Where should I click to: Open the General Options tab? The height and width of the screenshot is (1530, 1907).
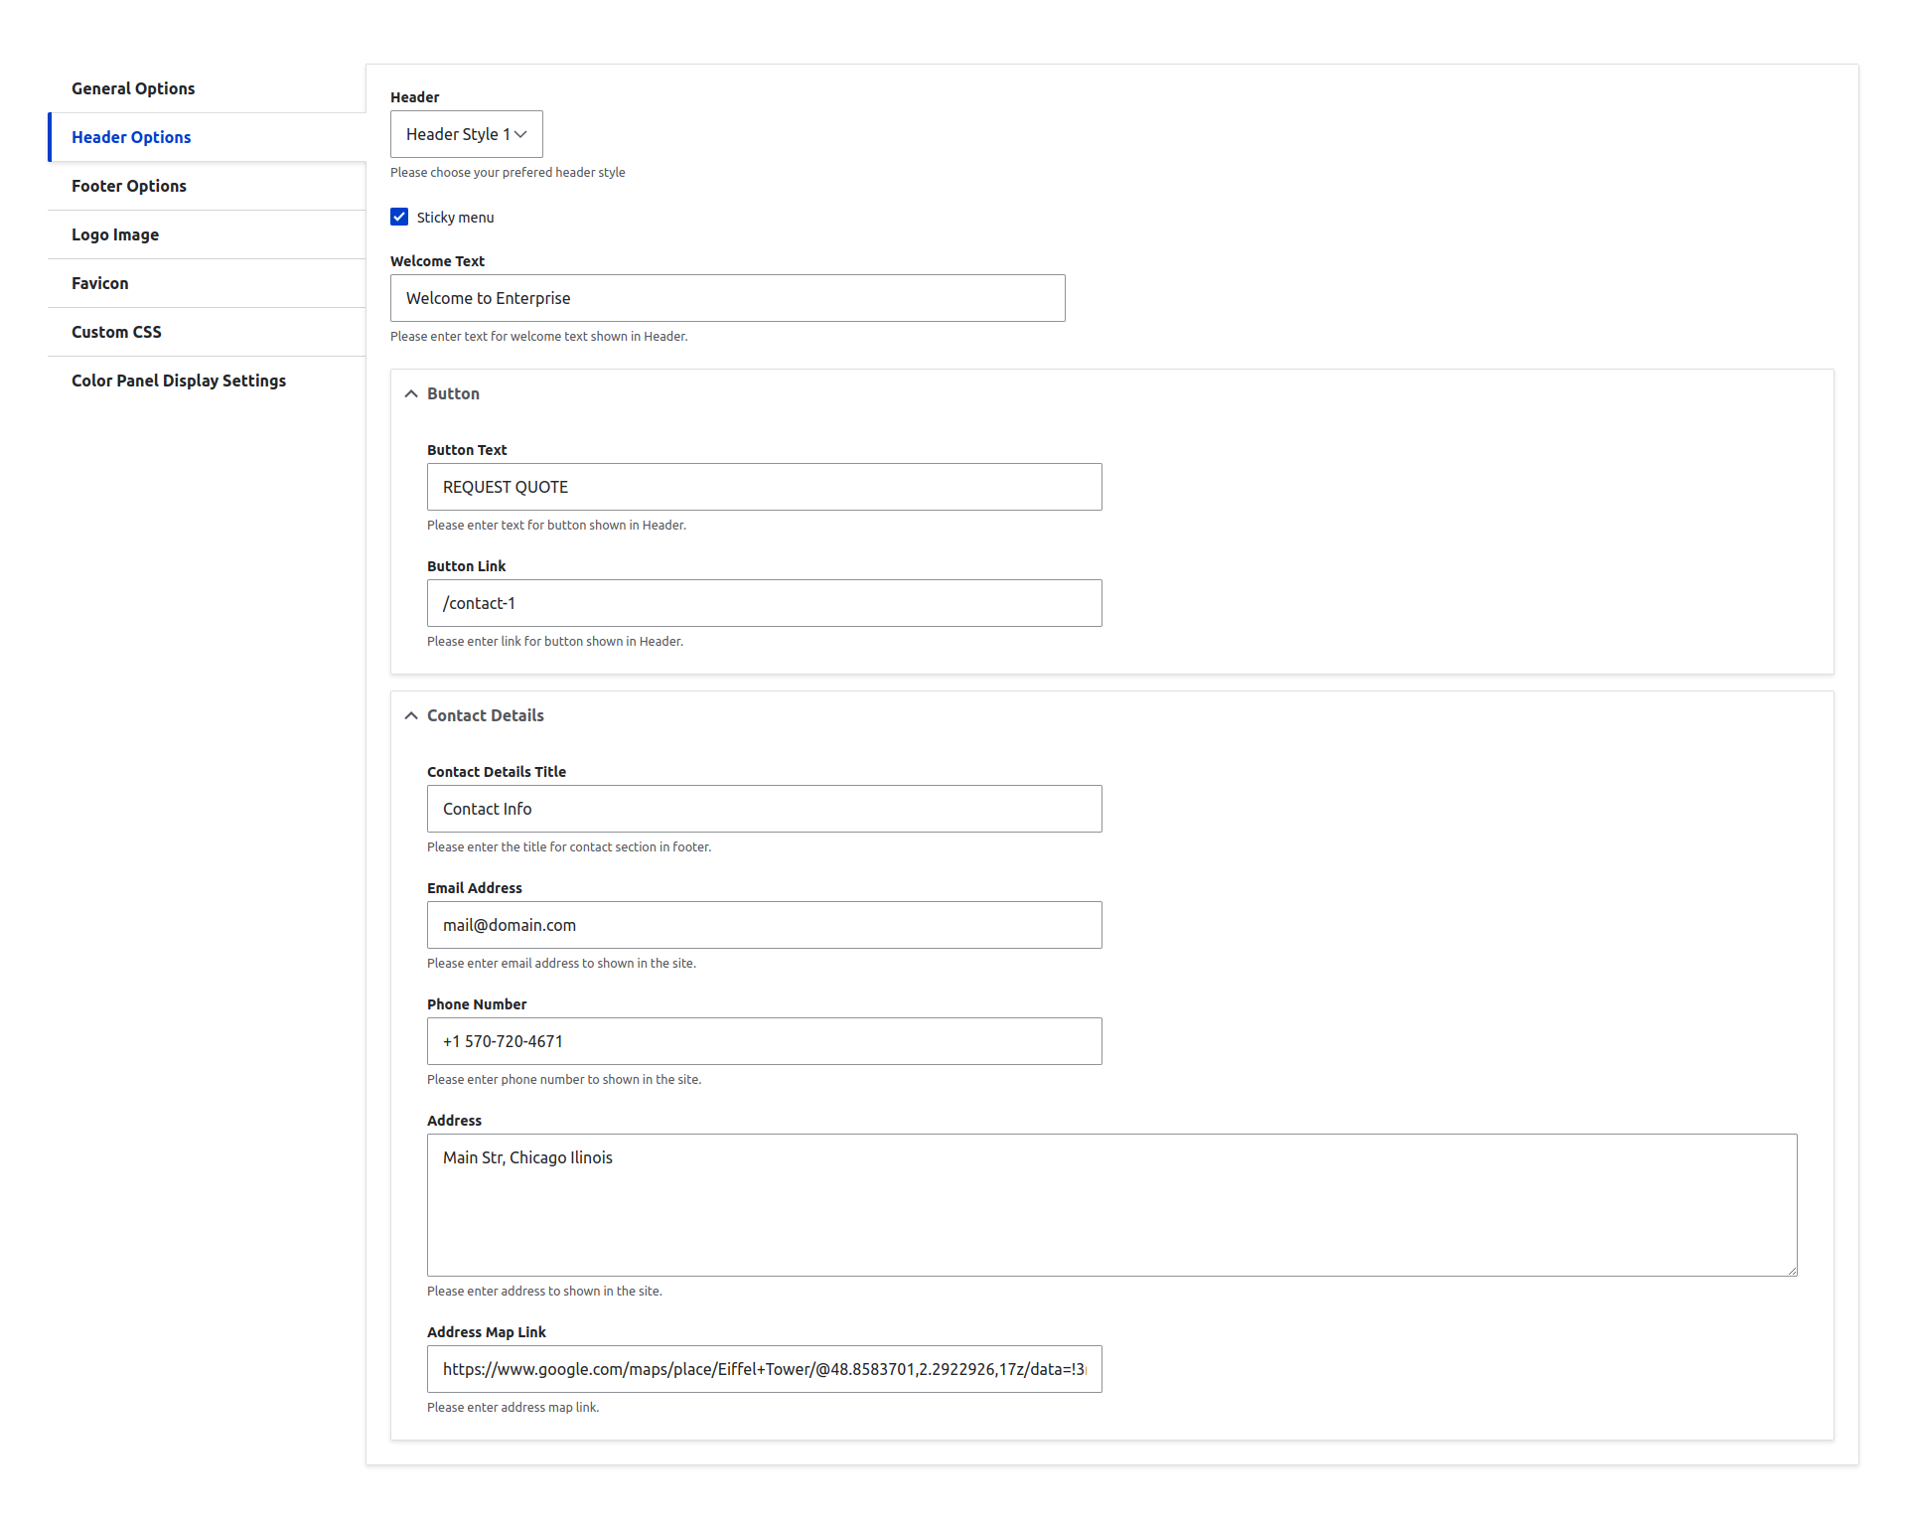click(133, 88)
